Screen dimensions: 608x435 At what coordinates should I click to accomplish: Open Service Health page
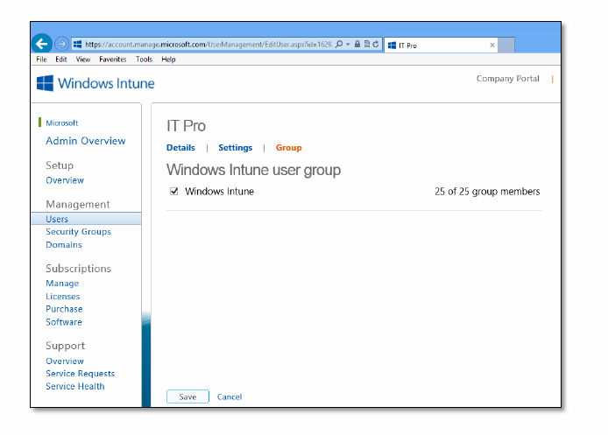(75, 386)
